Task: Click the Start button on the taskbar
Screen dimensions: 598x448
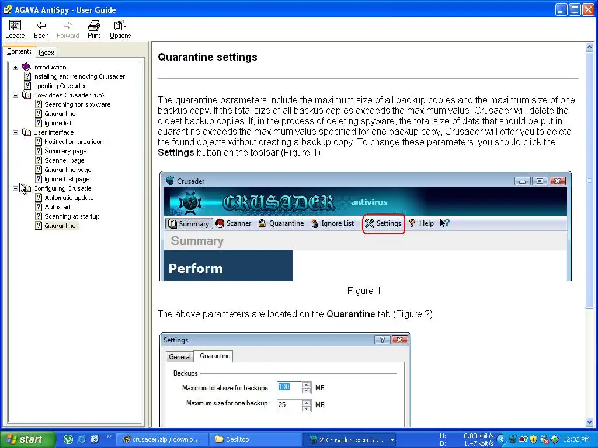Action: click(x=27, y=439)
